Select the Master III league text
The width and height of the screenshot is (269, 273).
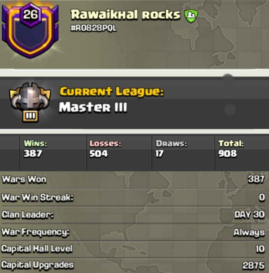[93, 107]
